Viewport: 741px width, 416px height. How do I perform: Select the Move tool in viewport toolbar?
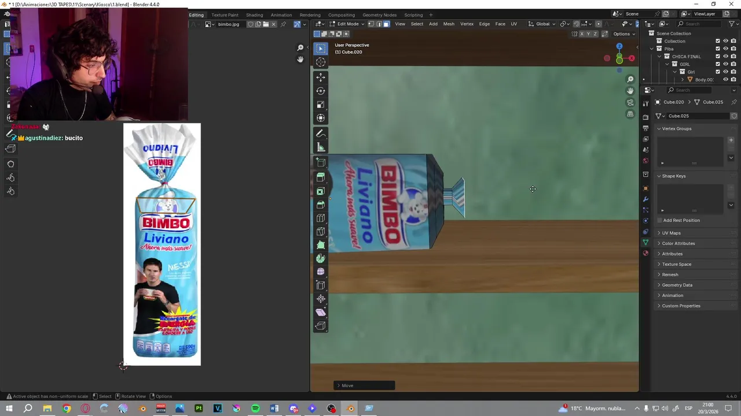point(321,77)
